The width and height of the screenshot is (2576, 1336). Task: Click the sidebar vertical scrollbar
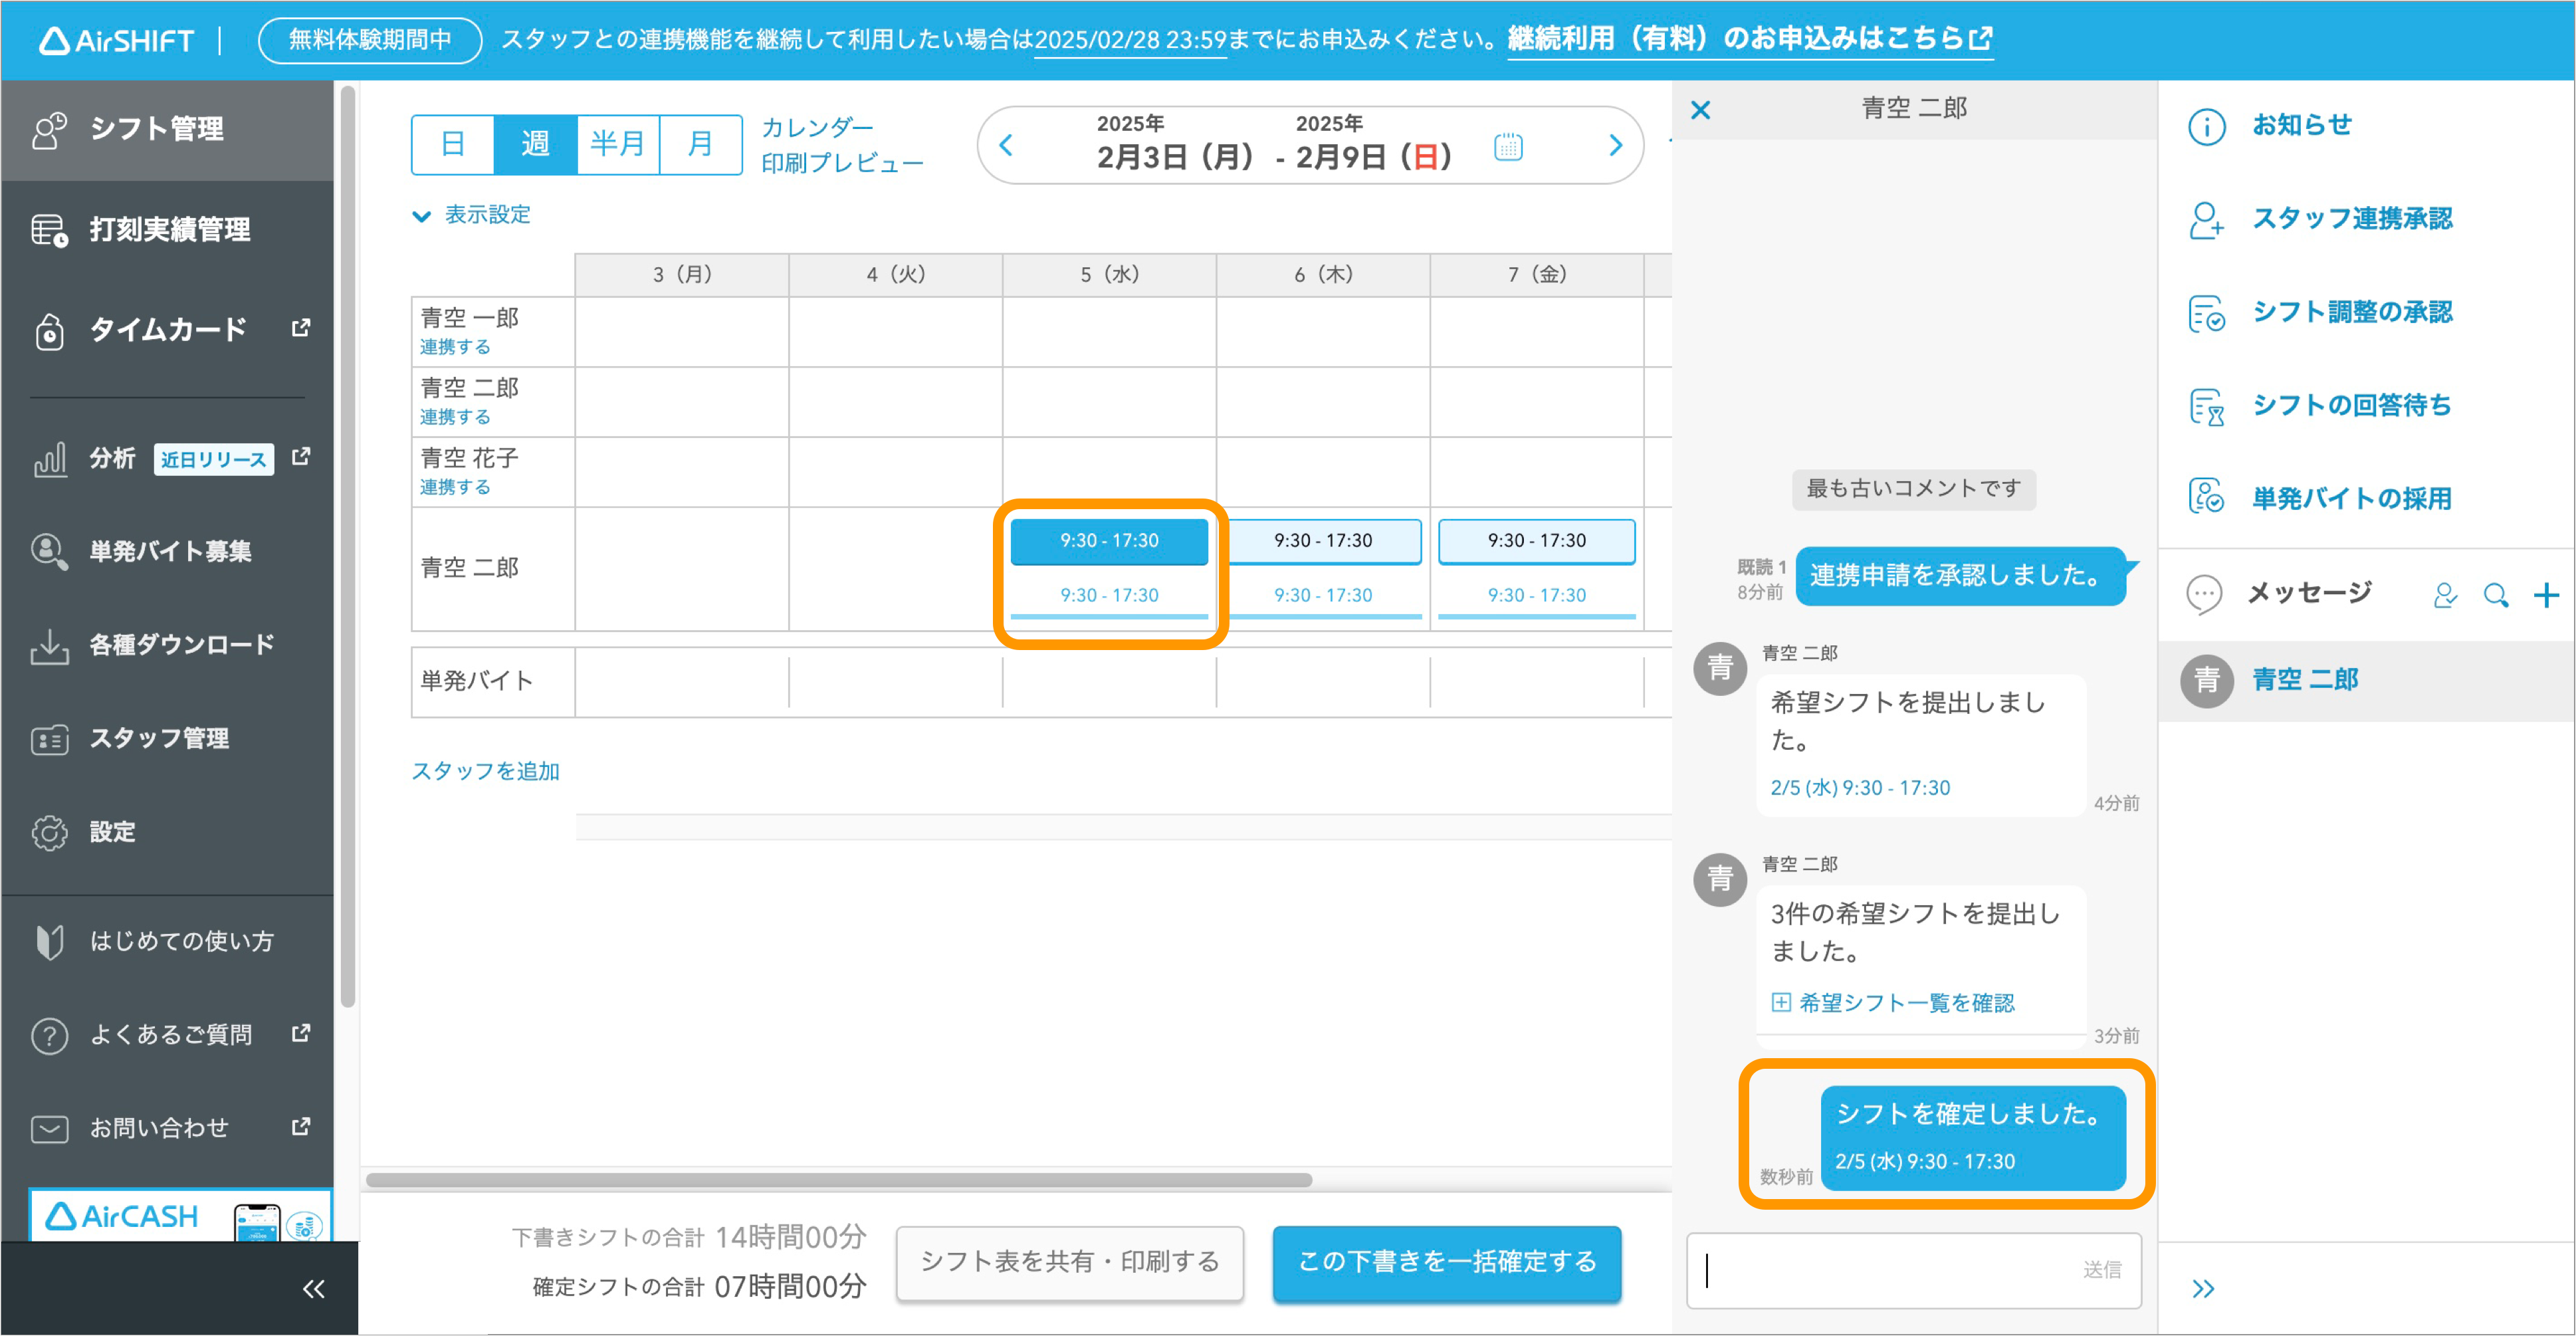coord(347,546)
